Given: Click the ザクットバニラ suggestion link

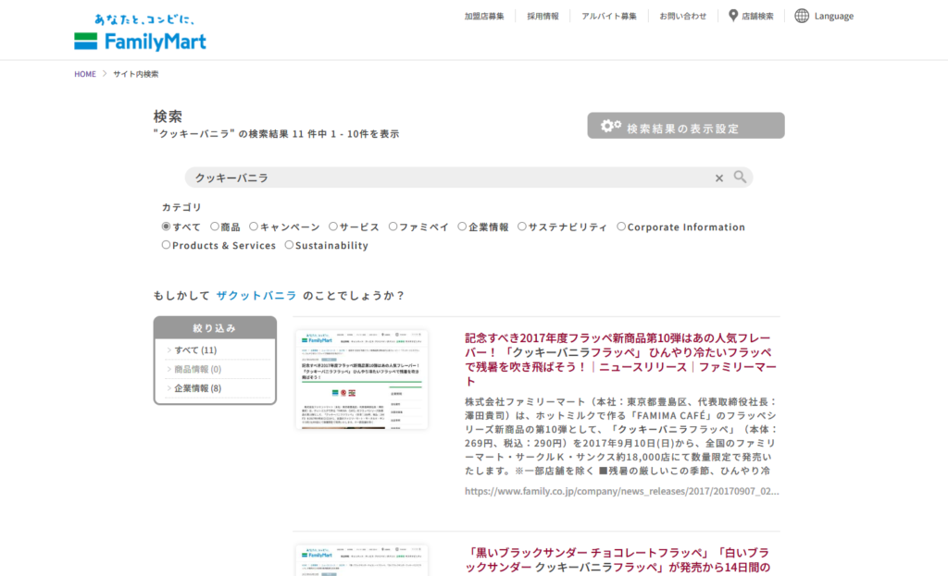Looking at the screenshot, I should (x=256, y=295).
